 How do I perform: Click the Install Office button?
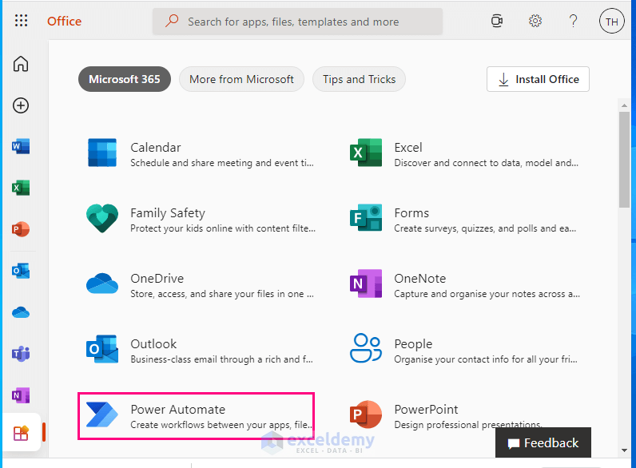(538, 79)
